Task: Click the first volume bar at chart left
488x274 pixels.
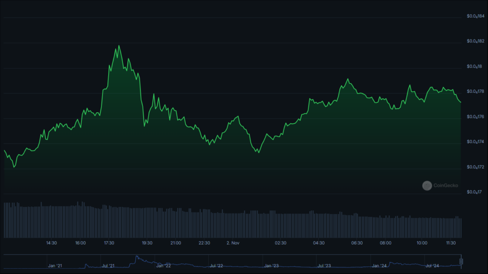Action: [x=5, y=220]
